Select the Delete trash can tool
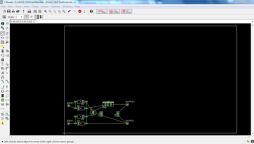This screenshot has height=144, width=254. click(2, 51)
